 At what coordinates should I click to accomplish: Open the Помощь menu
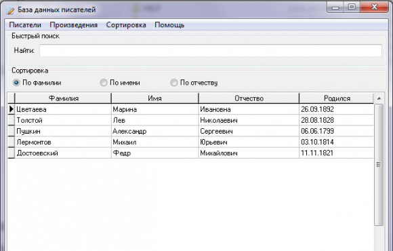click(169, 25)
